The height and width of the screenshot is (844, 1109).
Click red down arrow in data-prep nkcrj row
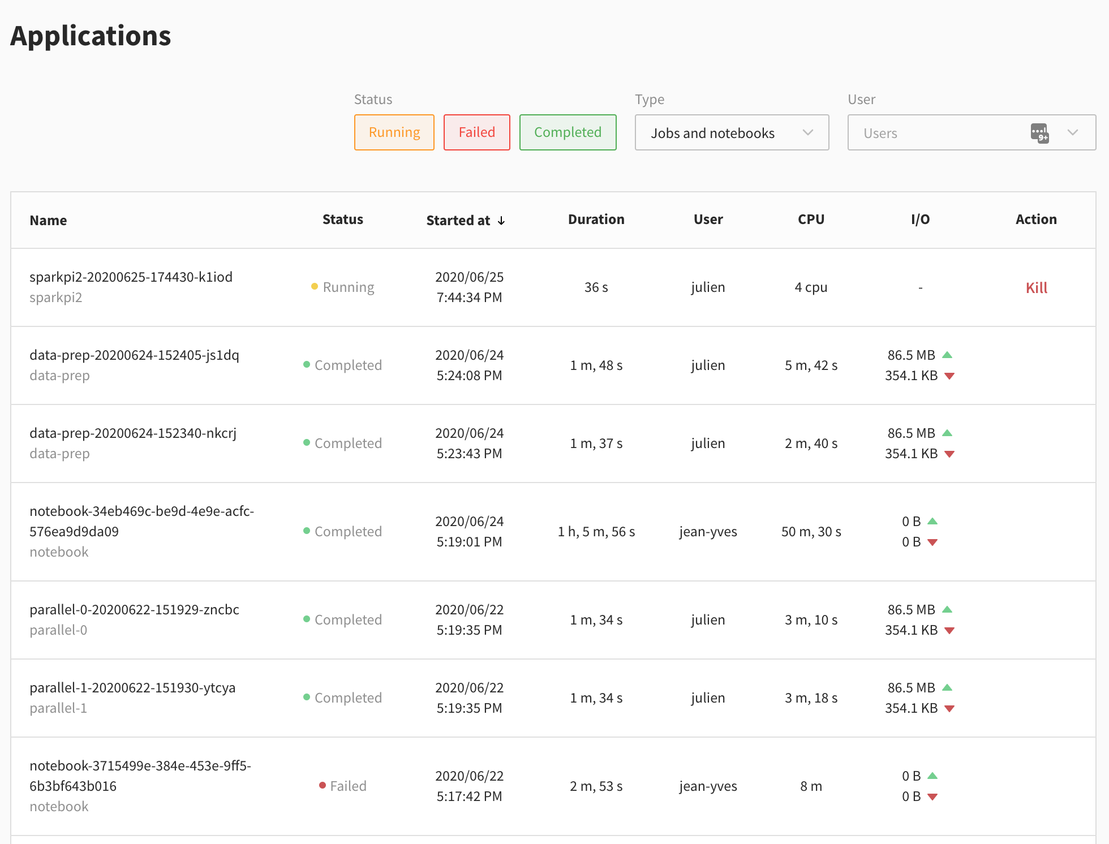[x=950, y=454]
